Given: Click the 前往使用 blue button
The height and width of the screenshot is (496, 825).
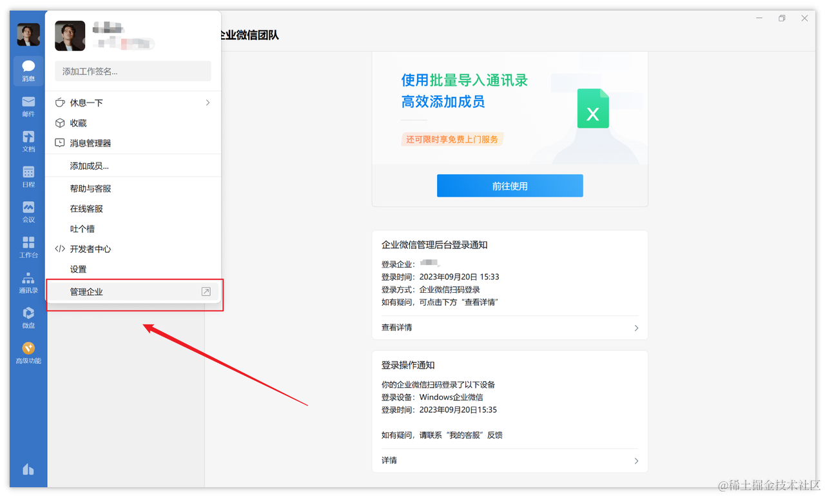Looking at the screenshot, I should point(510,186).
